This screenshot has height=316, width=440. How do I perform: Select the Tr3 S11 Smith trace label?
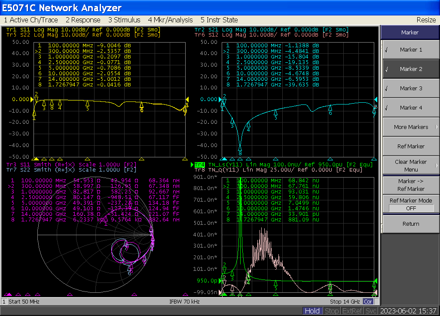[71, 165]
